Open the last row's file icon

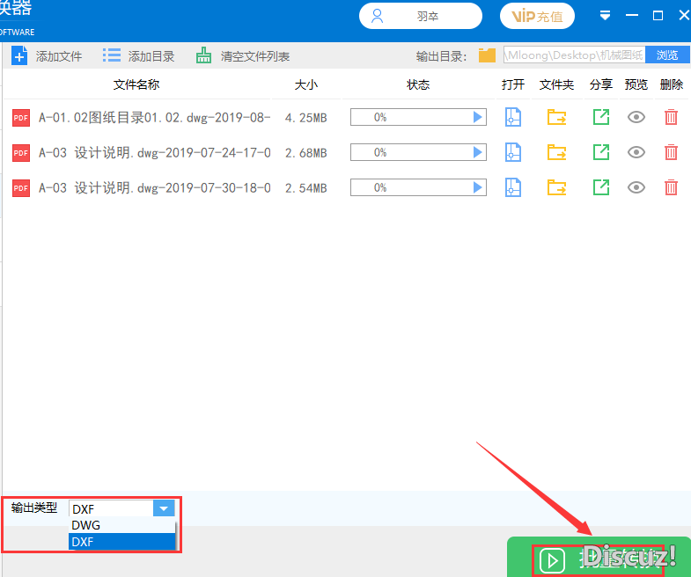[x=513, y=187]
